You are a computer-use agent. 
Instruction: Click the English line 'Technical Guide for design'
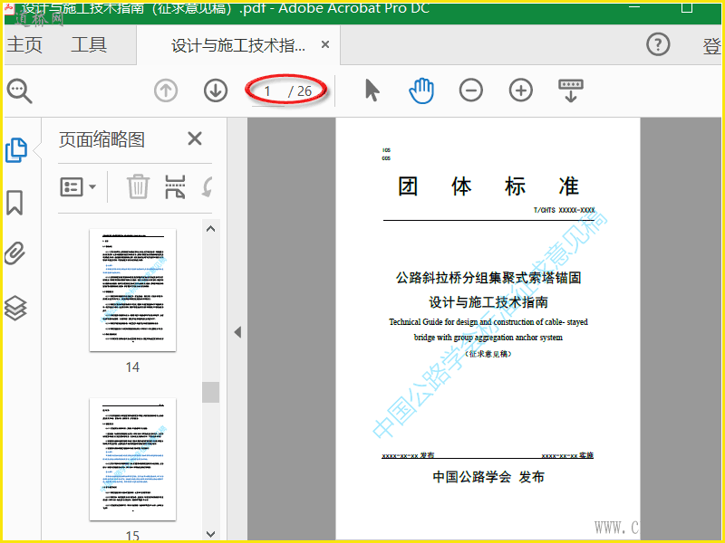click(x=488, y=322)
